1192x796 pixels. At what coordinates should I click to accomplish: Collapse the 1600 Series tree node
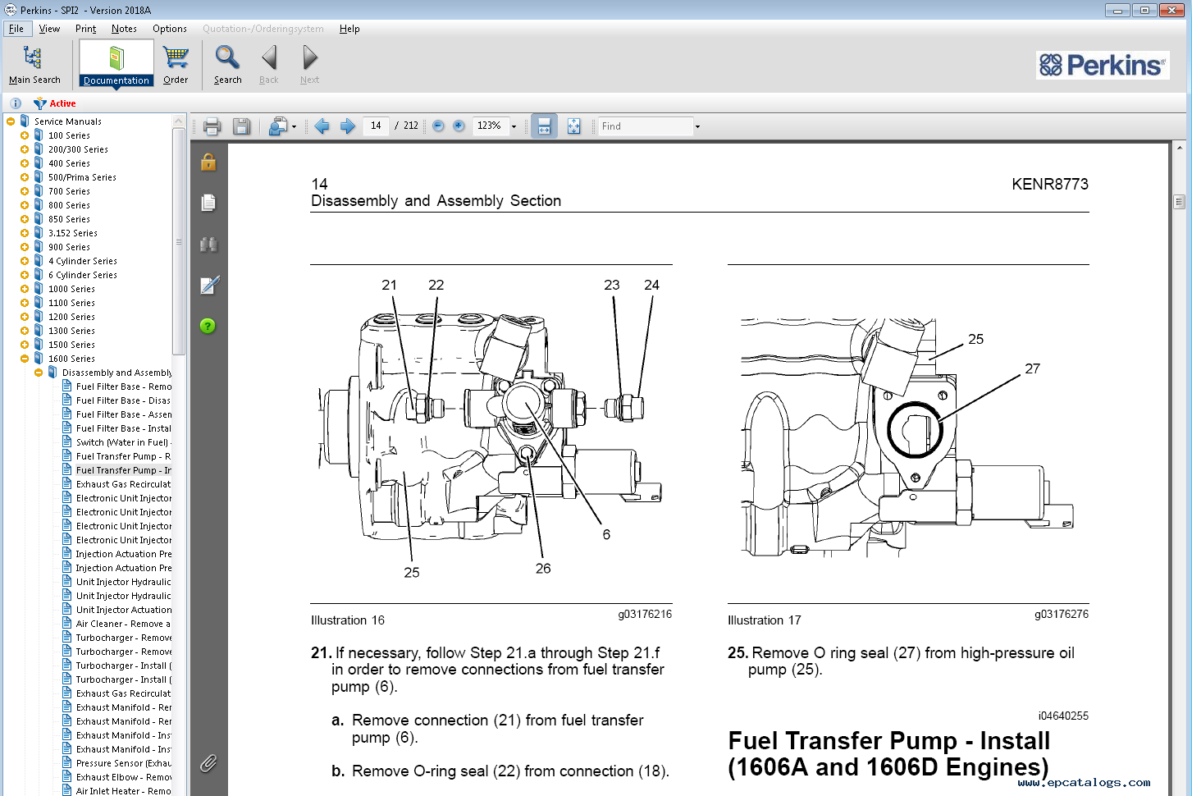pos(25,359)
